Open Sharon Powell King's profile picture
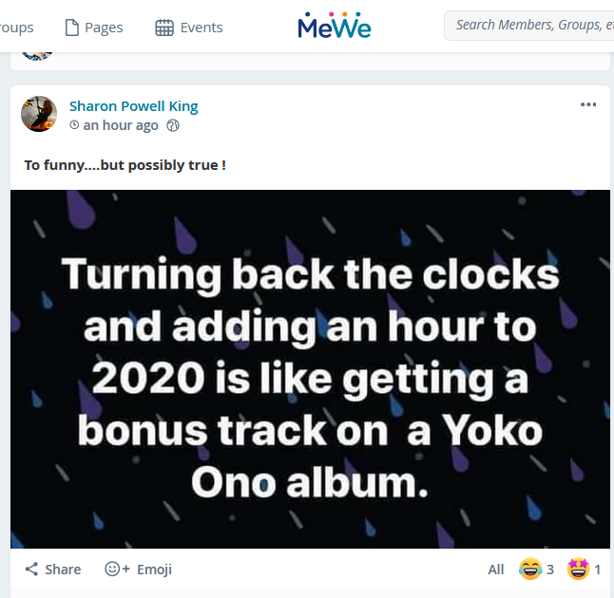Screen dimensions: 614x598 [x=39, y=114]
